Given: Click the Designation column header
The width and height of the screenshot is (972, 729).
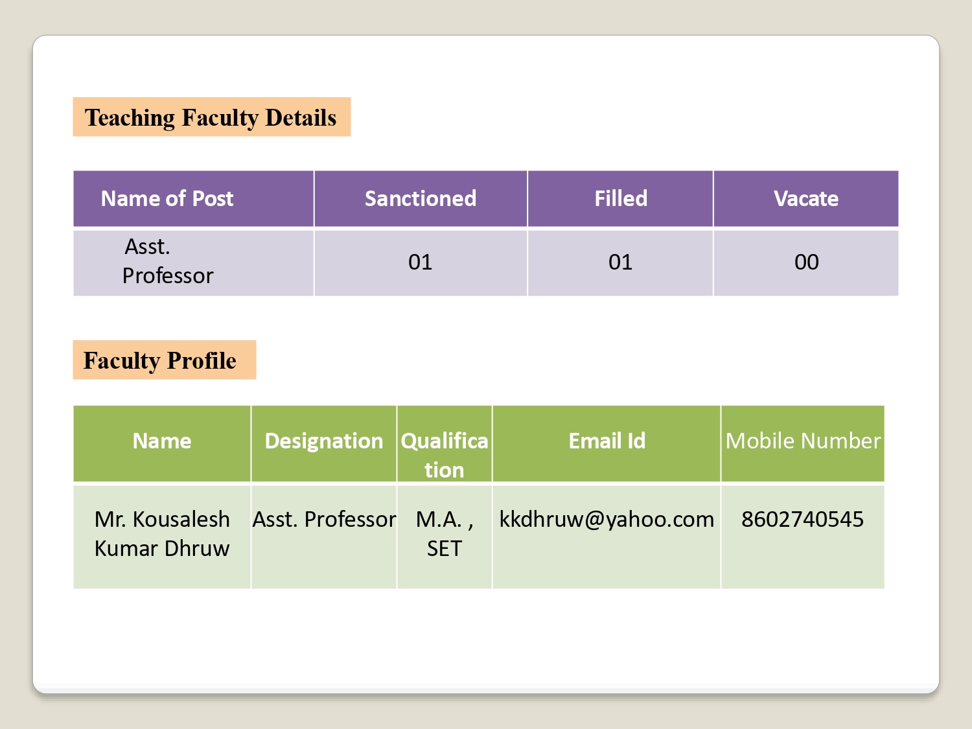Looking at the screenshot, I should point(323,441).
